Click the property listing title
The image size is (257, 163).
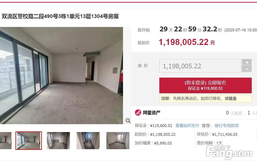pos(60,16)
